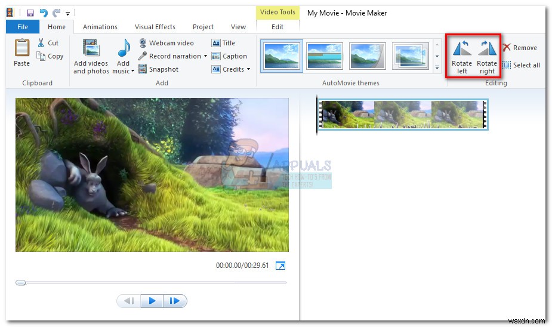Add a Title to the movie
Viewport: 552px width, 327px height.
(223, 43)
